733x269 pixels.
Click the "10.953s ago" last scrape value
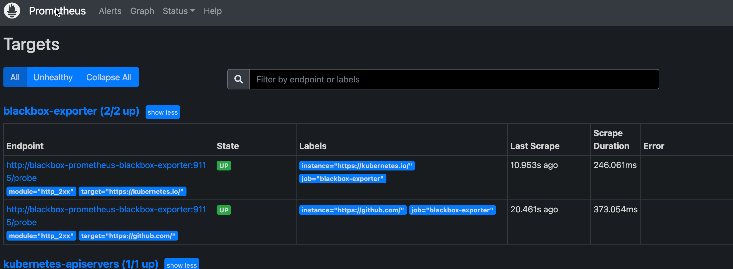[x=534, y=165]
